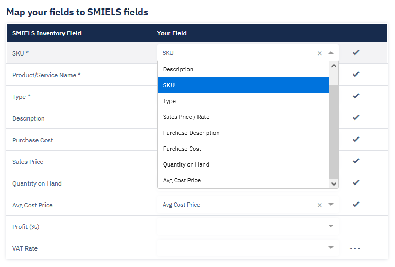
Task: Click the SKU * field label
Action: pyautogui.click(x=21, y=53)
